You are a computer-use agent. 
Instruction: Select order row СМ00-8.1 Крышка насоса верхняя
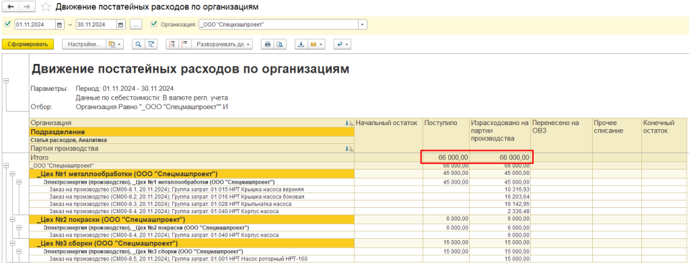pyautogui.click(x=192, y=189)
